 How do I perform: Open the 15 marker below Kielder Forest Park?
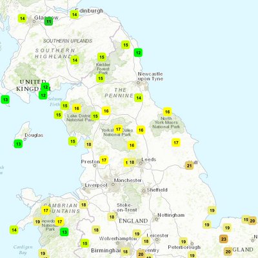[101, 78]
